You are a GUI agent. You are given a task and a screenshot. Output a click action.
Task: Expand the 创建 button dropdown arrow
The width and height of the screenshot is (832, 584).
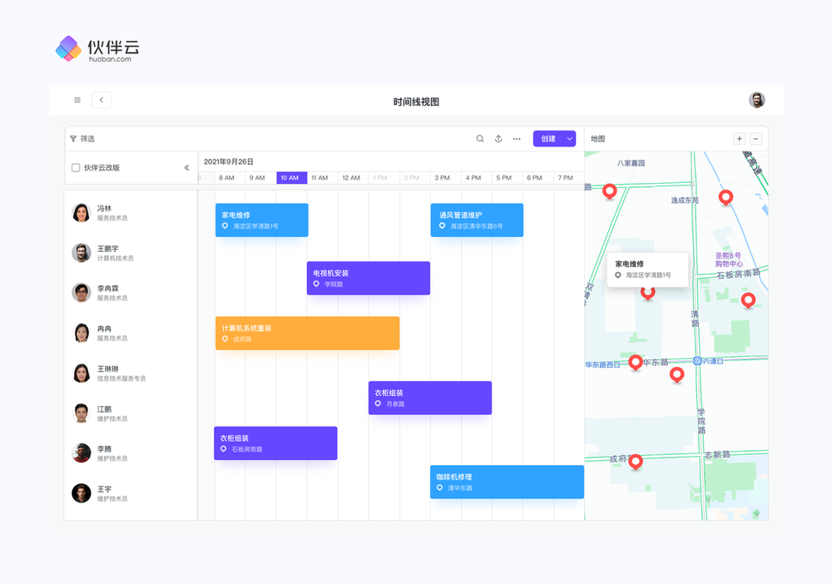pos(570,139)
